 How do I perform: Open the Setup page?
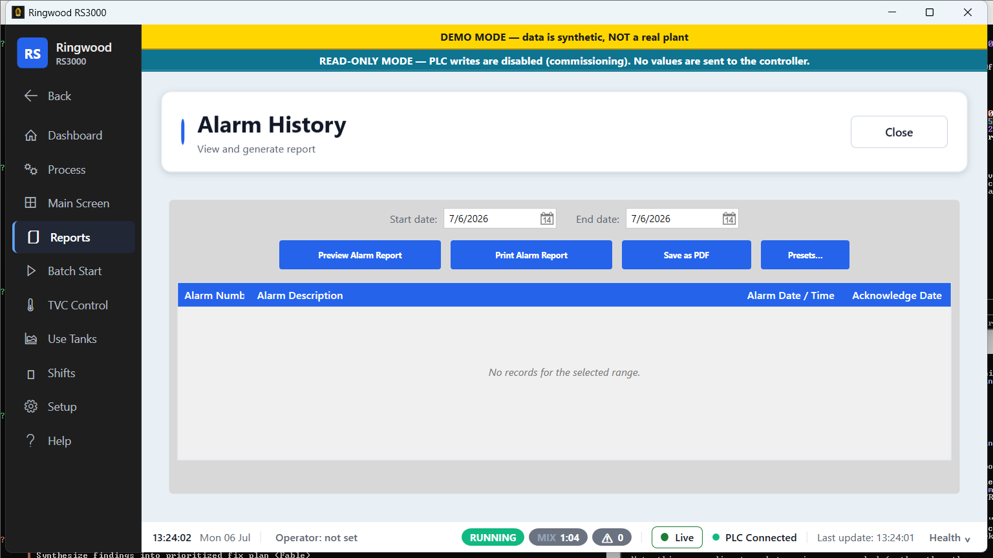(x=74, y=407)
